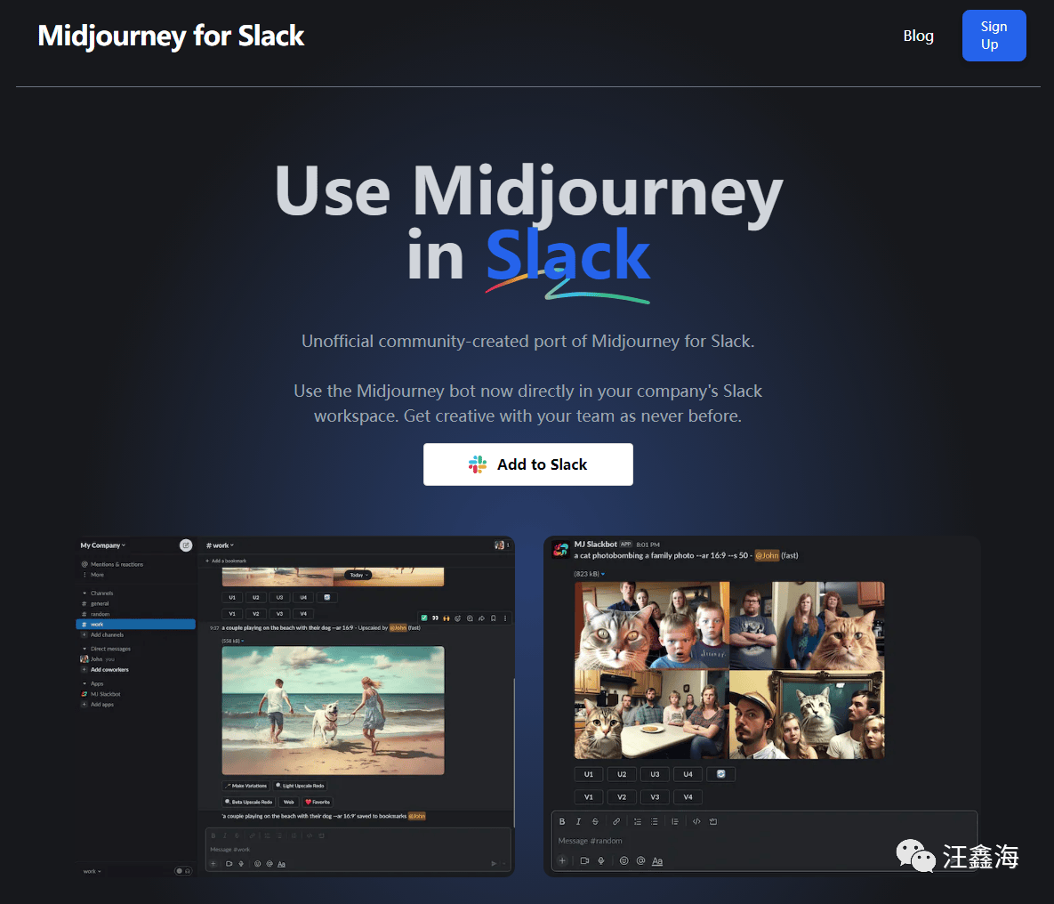Click the member avatar count in #work header
Viewport: 1054px width, 904px height.
point(503,545)
